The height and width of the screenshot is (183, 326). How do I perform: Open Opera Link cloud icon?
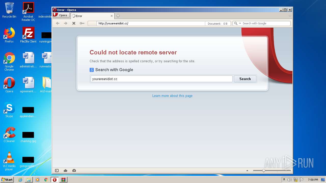[65, 171]
